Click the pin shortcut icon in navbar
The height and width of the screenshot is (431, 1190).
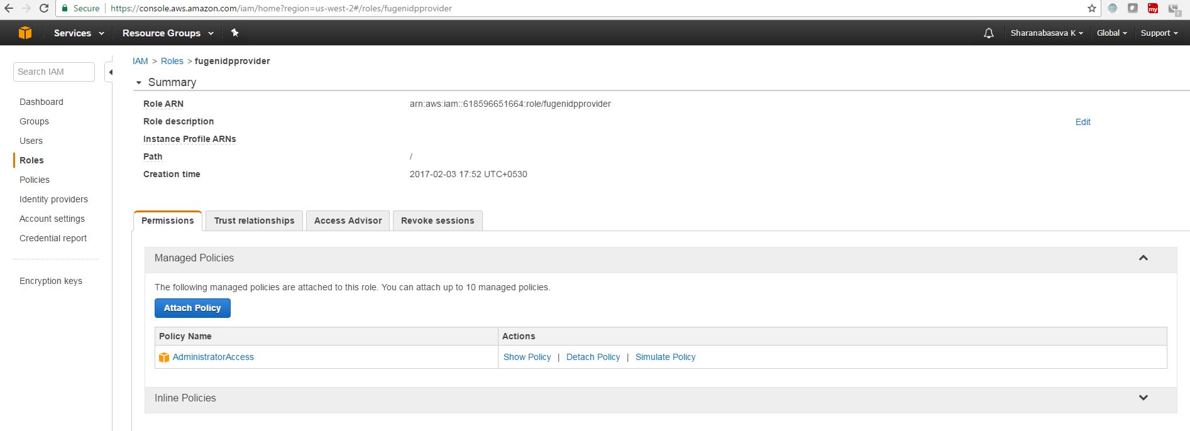tap(234, 33)
